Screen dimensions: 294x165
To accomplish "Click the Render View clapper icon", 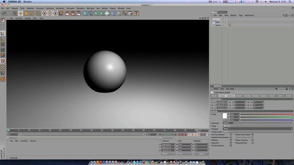I will coord(68,13).
